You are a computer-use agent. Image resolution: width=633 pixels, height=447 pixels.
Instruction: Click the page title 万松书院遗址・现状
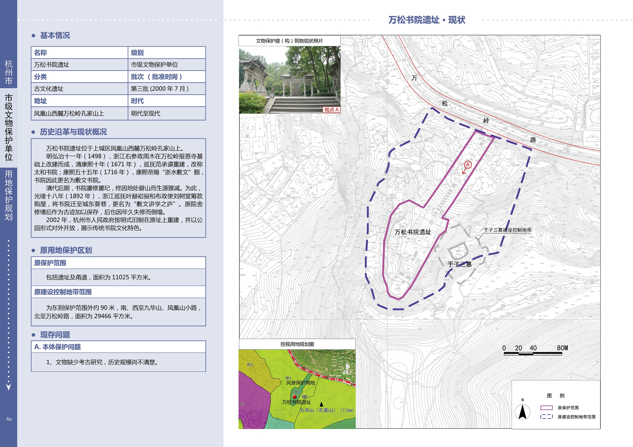coord(427,20)
